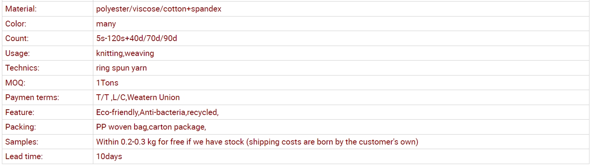Select the ring spun yarn text

pyautogui.click(x=121, y=68)
